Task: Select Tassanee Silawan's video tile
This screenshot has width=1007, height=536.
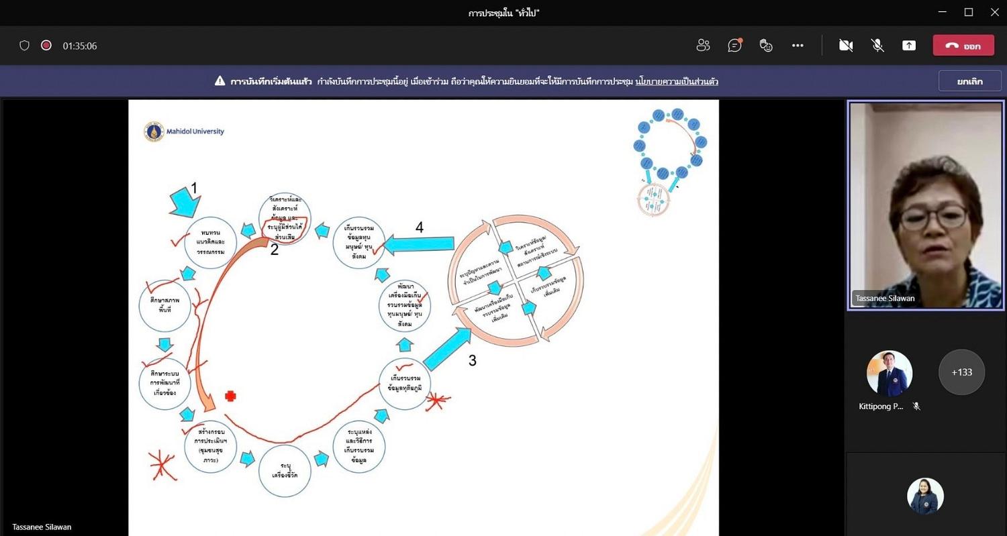Action: 926,205
